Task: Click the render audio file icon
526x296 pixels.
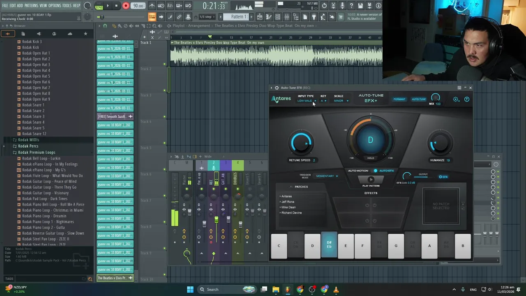Action: 369,6
